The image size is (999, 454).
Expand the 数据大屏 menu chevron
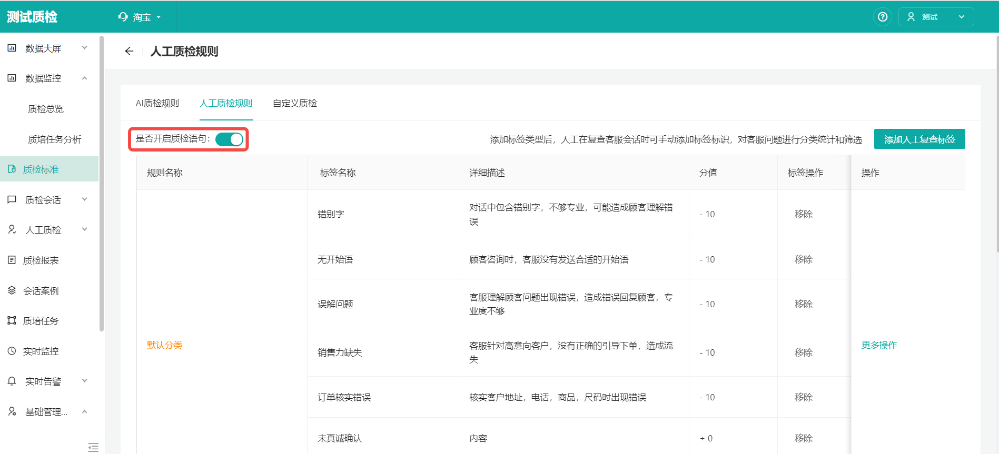click(x=84, y=48)
